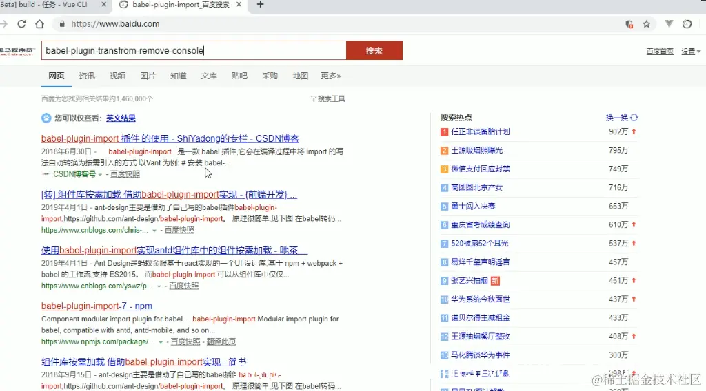This screenshot has width=706, height=391.
Task: Open the red shield extension icon
Action: point(629,24)
